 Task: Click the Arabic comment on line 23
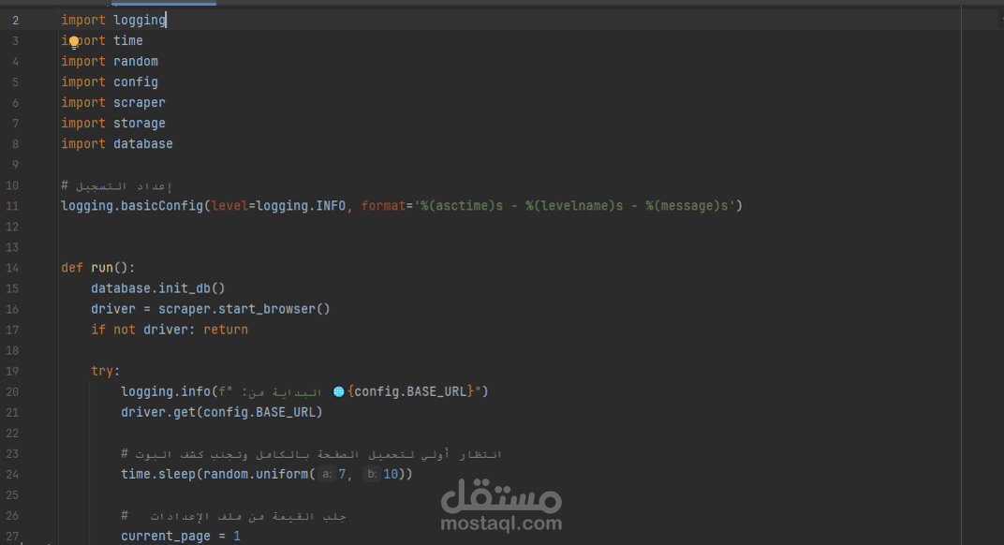point(312,454)
